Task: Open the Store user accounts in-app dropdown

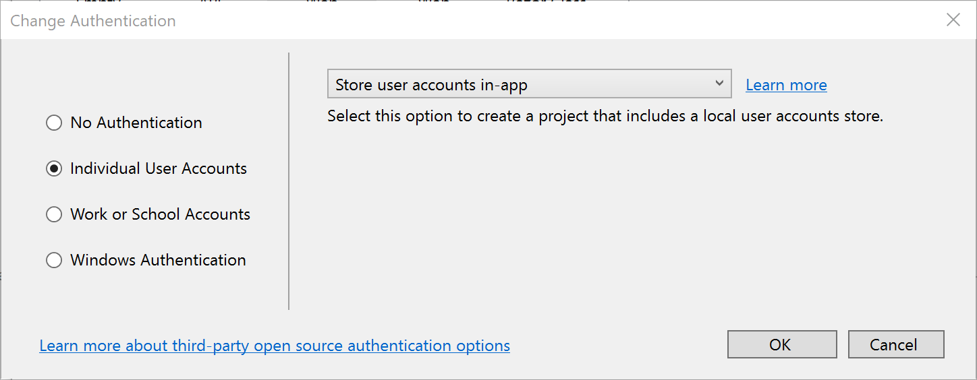Action: coord(529,84)
